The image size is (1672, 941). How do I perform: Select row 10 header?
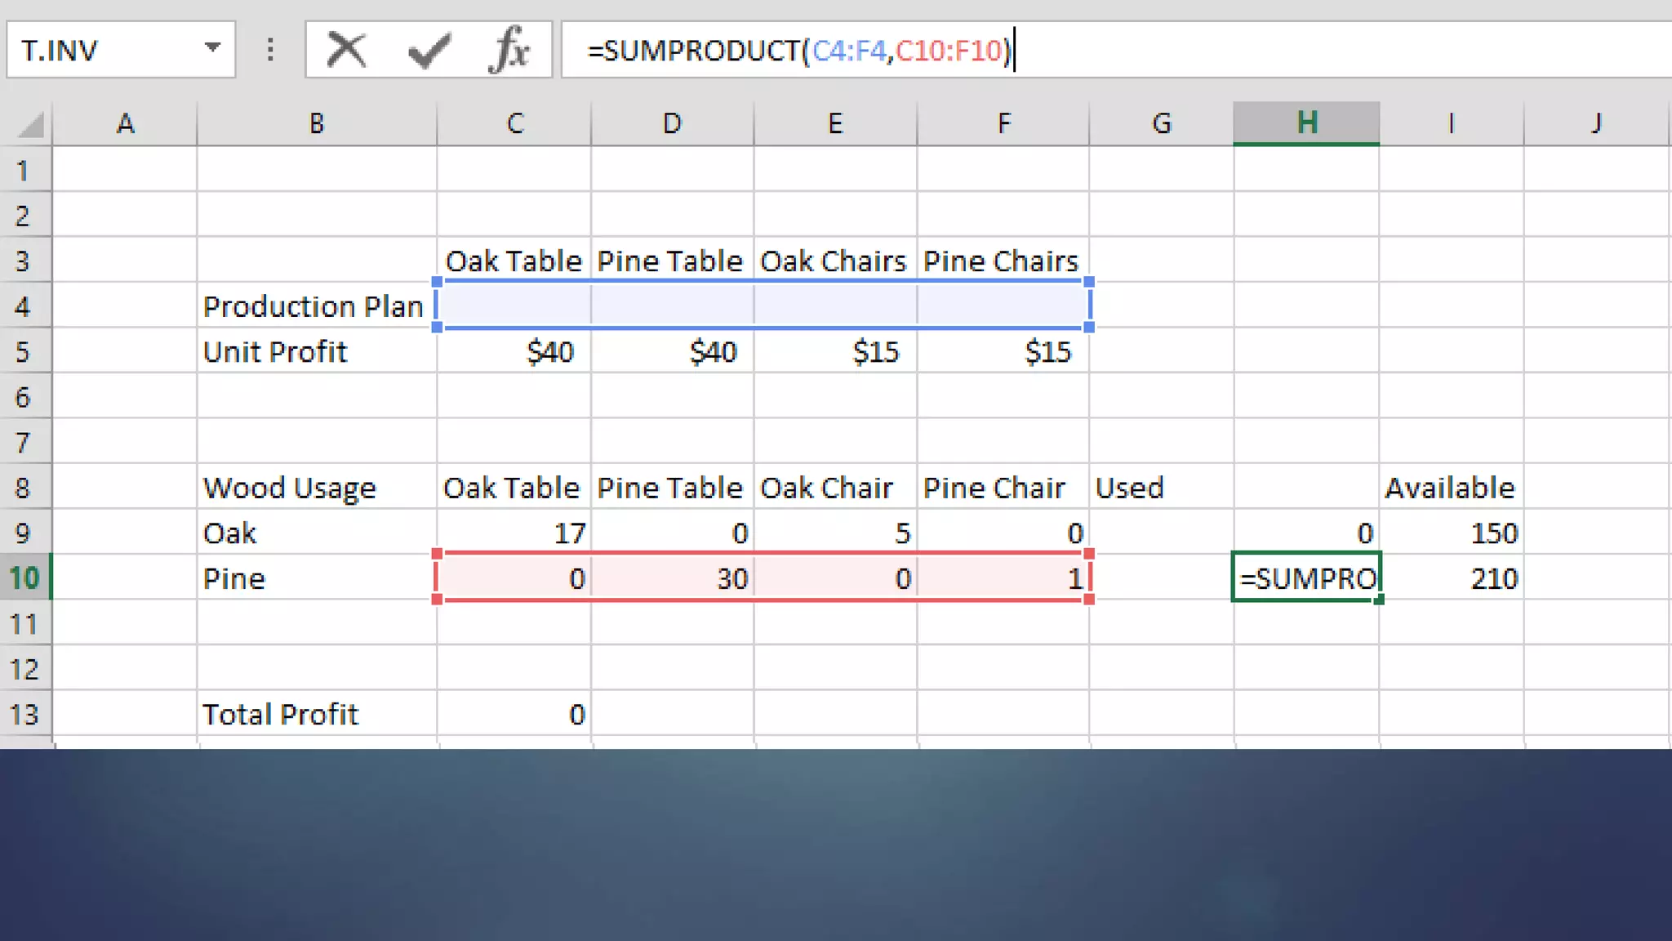tap(24, 578)
